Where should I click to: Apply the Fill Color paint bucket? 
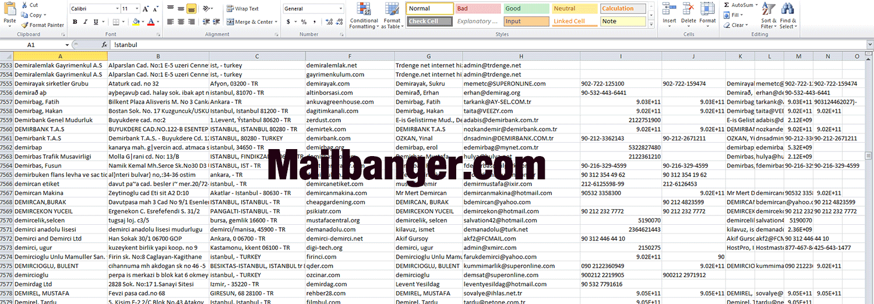click(136, 22)
